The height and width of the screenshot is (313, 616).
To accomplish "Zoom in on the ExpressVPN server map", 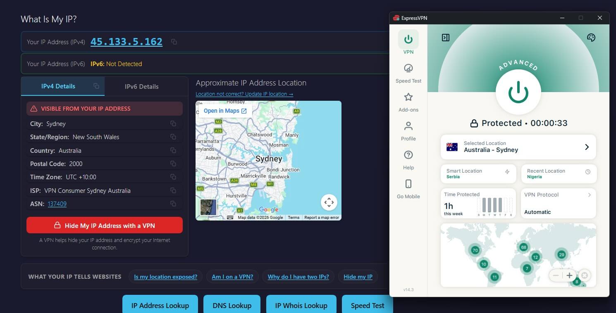I will (569, 275).
